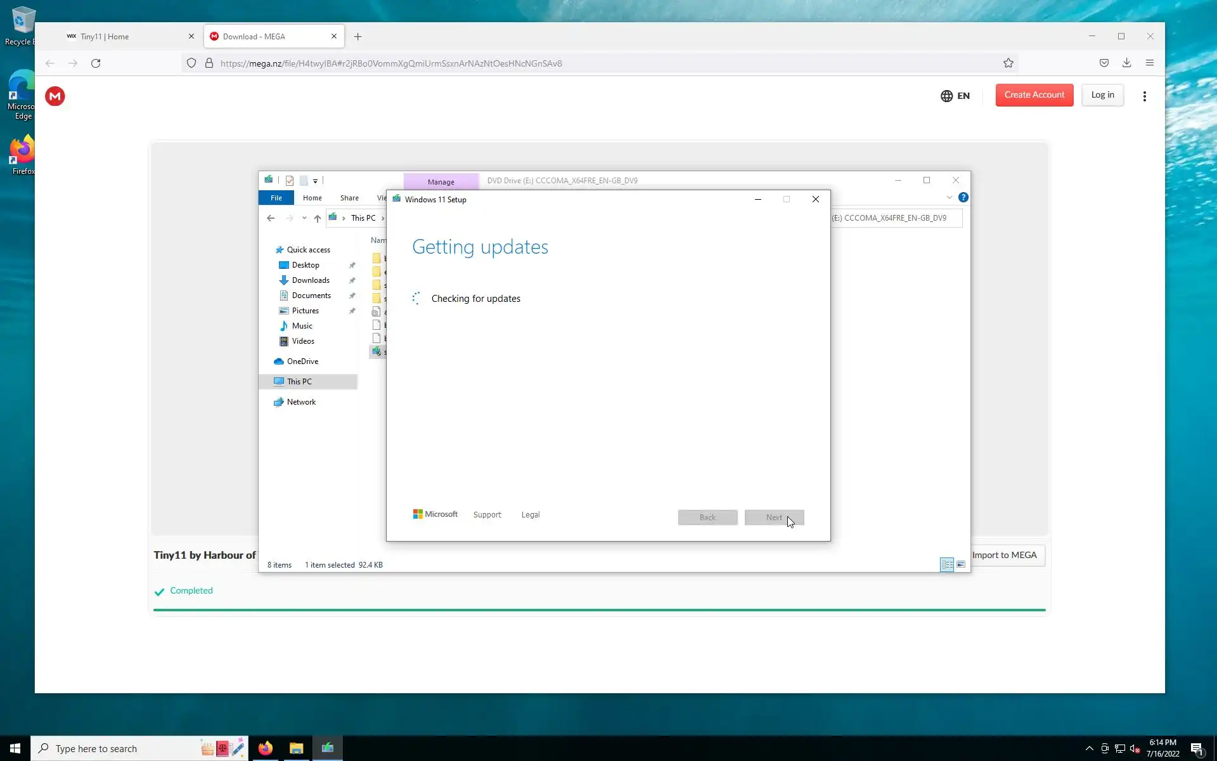Bookmark this page with the star icon
Image resolution: width=1217 pixels, height=761 pixels.
point(1008,63)
